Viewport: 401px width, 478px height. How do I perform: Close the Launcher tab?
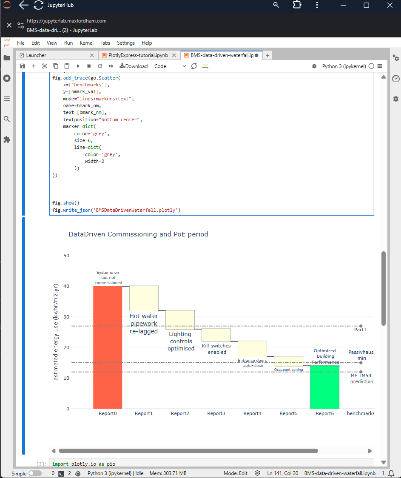pyautogui.click(x=92, y=55)
